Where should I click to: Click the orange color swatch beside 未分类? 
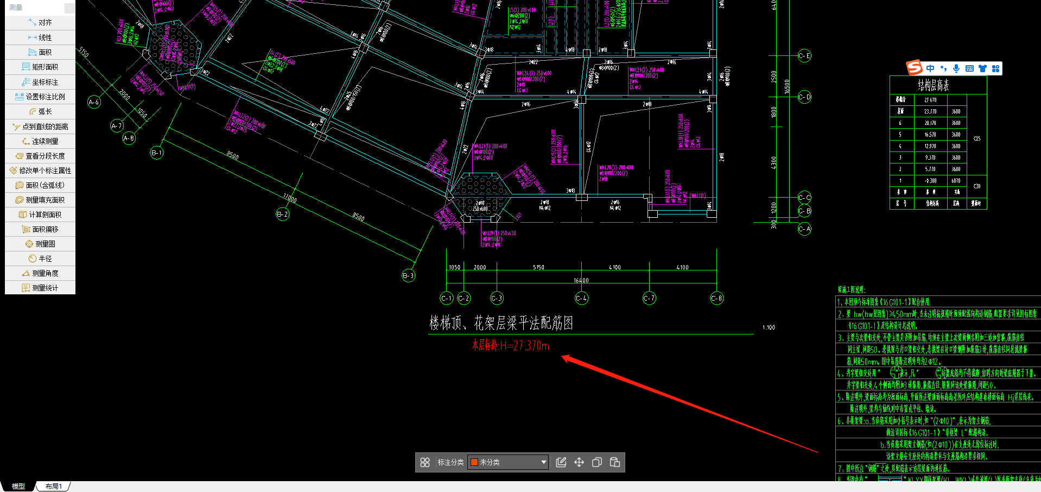pos(474,462)
